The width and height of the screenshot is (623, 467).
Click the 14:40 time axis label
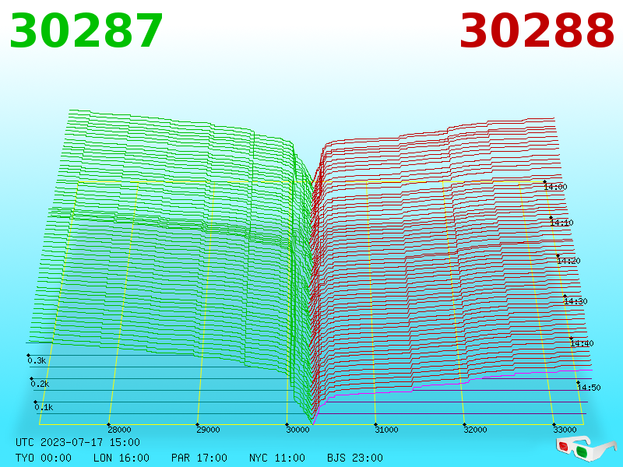(582, 343)
